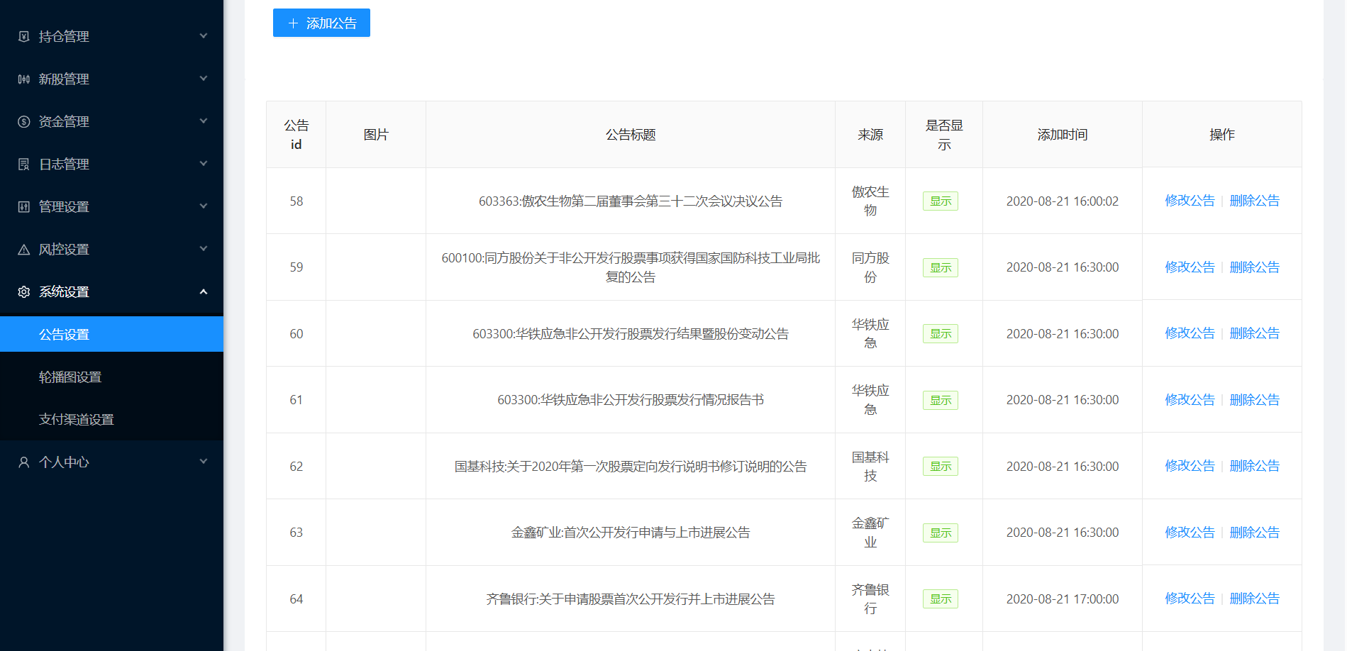Click the 日志管理 document icon
The width and height of the screenshot is (1347, 651).
pyautogui.click(x=24, y=164)
